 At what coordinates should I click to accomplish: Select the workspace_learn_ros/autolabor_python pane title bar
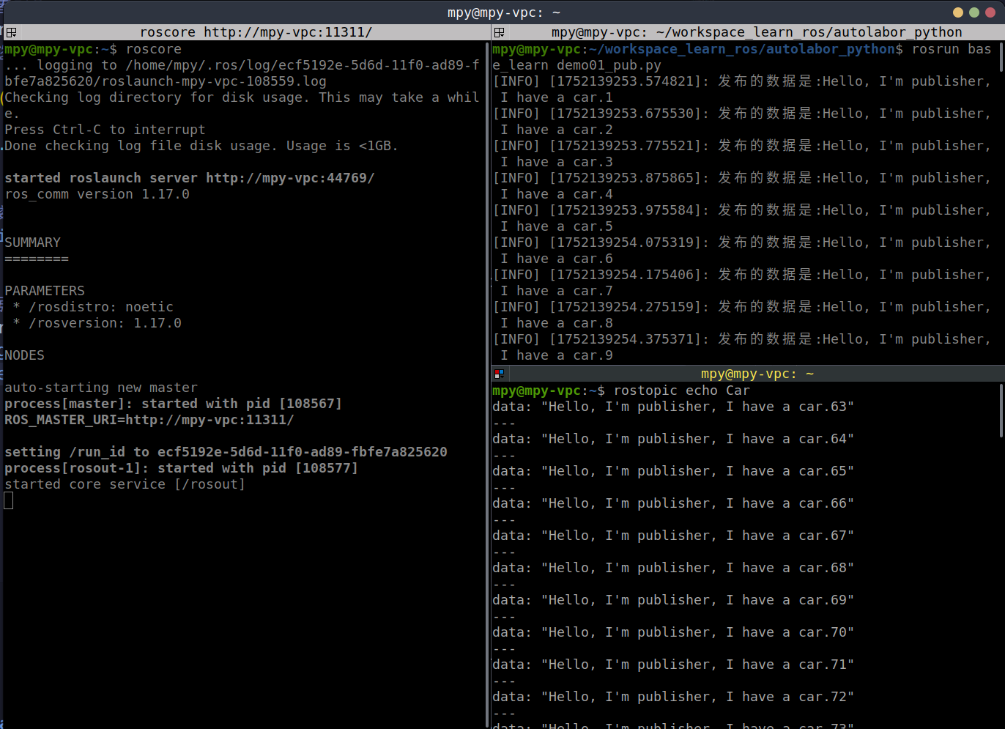[x=756, y=32]
